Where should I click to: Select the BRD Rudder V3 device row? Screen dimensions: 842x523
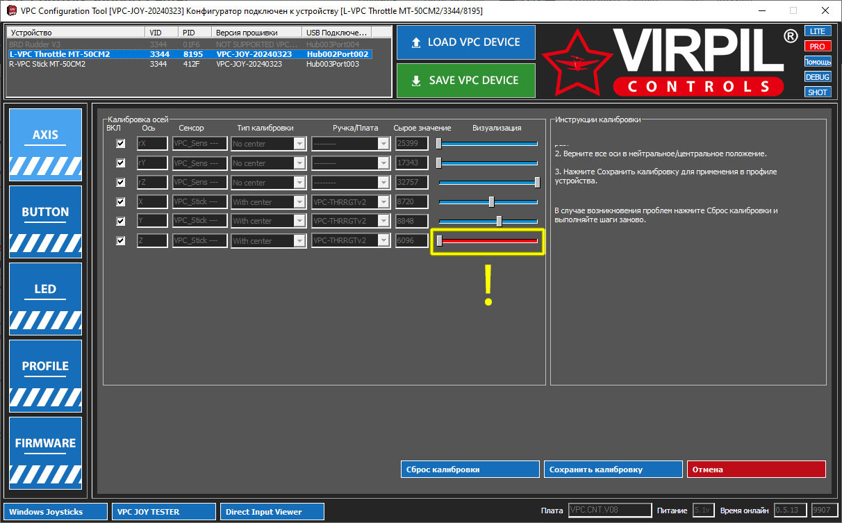point(190,44)
